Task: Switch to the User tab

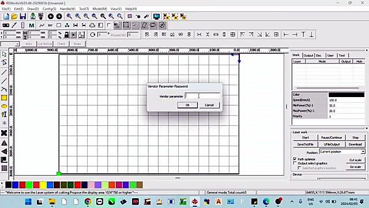Action: [x=330, y=55]
